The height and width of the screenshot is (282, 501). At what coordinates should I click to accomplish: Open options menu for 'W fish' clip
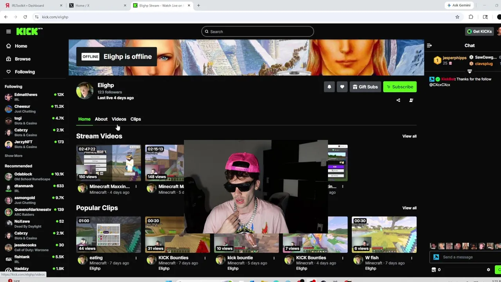pyautogui.click(x=411, y=258)
